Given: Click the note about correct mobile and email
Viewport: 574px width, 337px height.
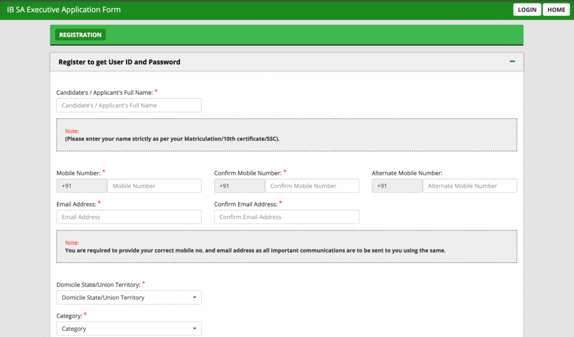Looking at the screenshot, I should (x=255, y=251).
